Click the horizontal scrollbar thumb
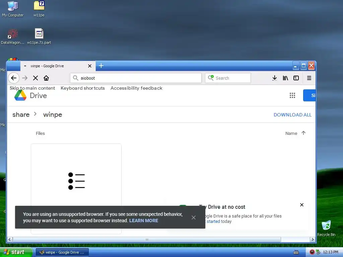The width and height of the screenshot is (343, 257). click(147, 240)
